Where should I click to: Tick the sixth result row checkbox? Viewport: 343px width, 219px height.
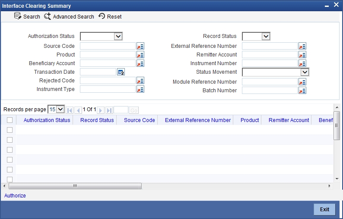point(10,179)
